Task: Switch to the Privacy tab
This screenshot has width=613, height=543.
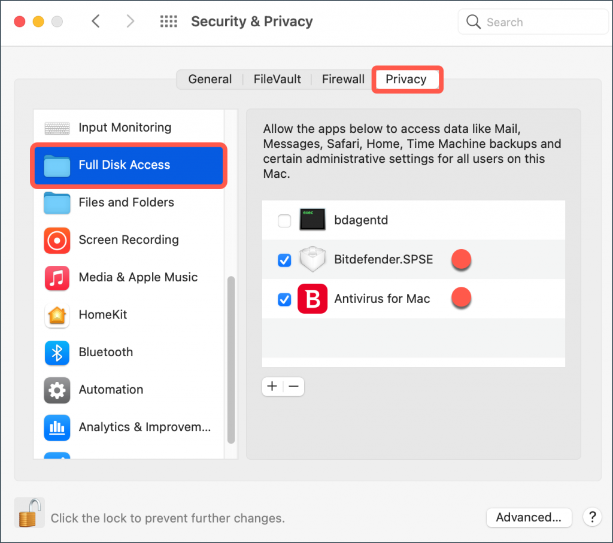Action: pos(407,79)
